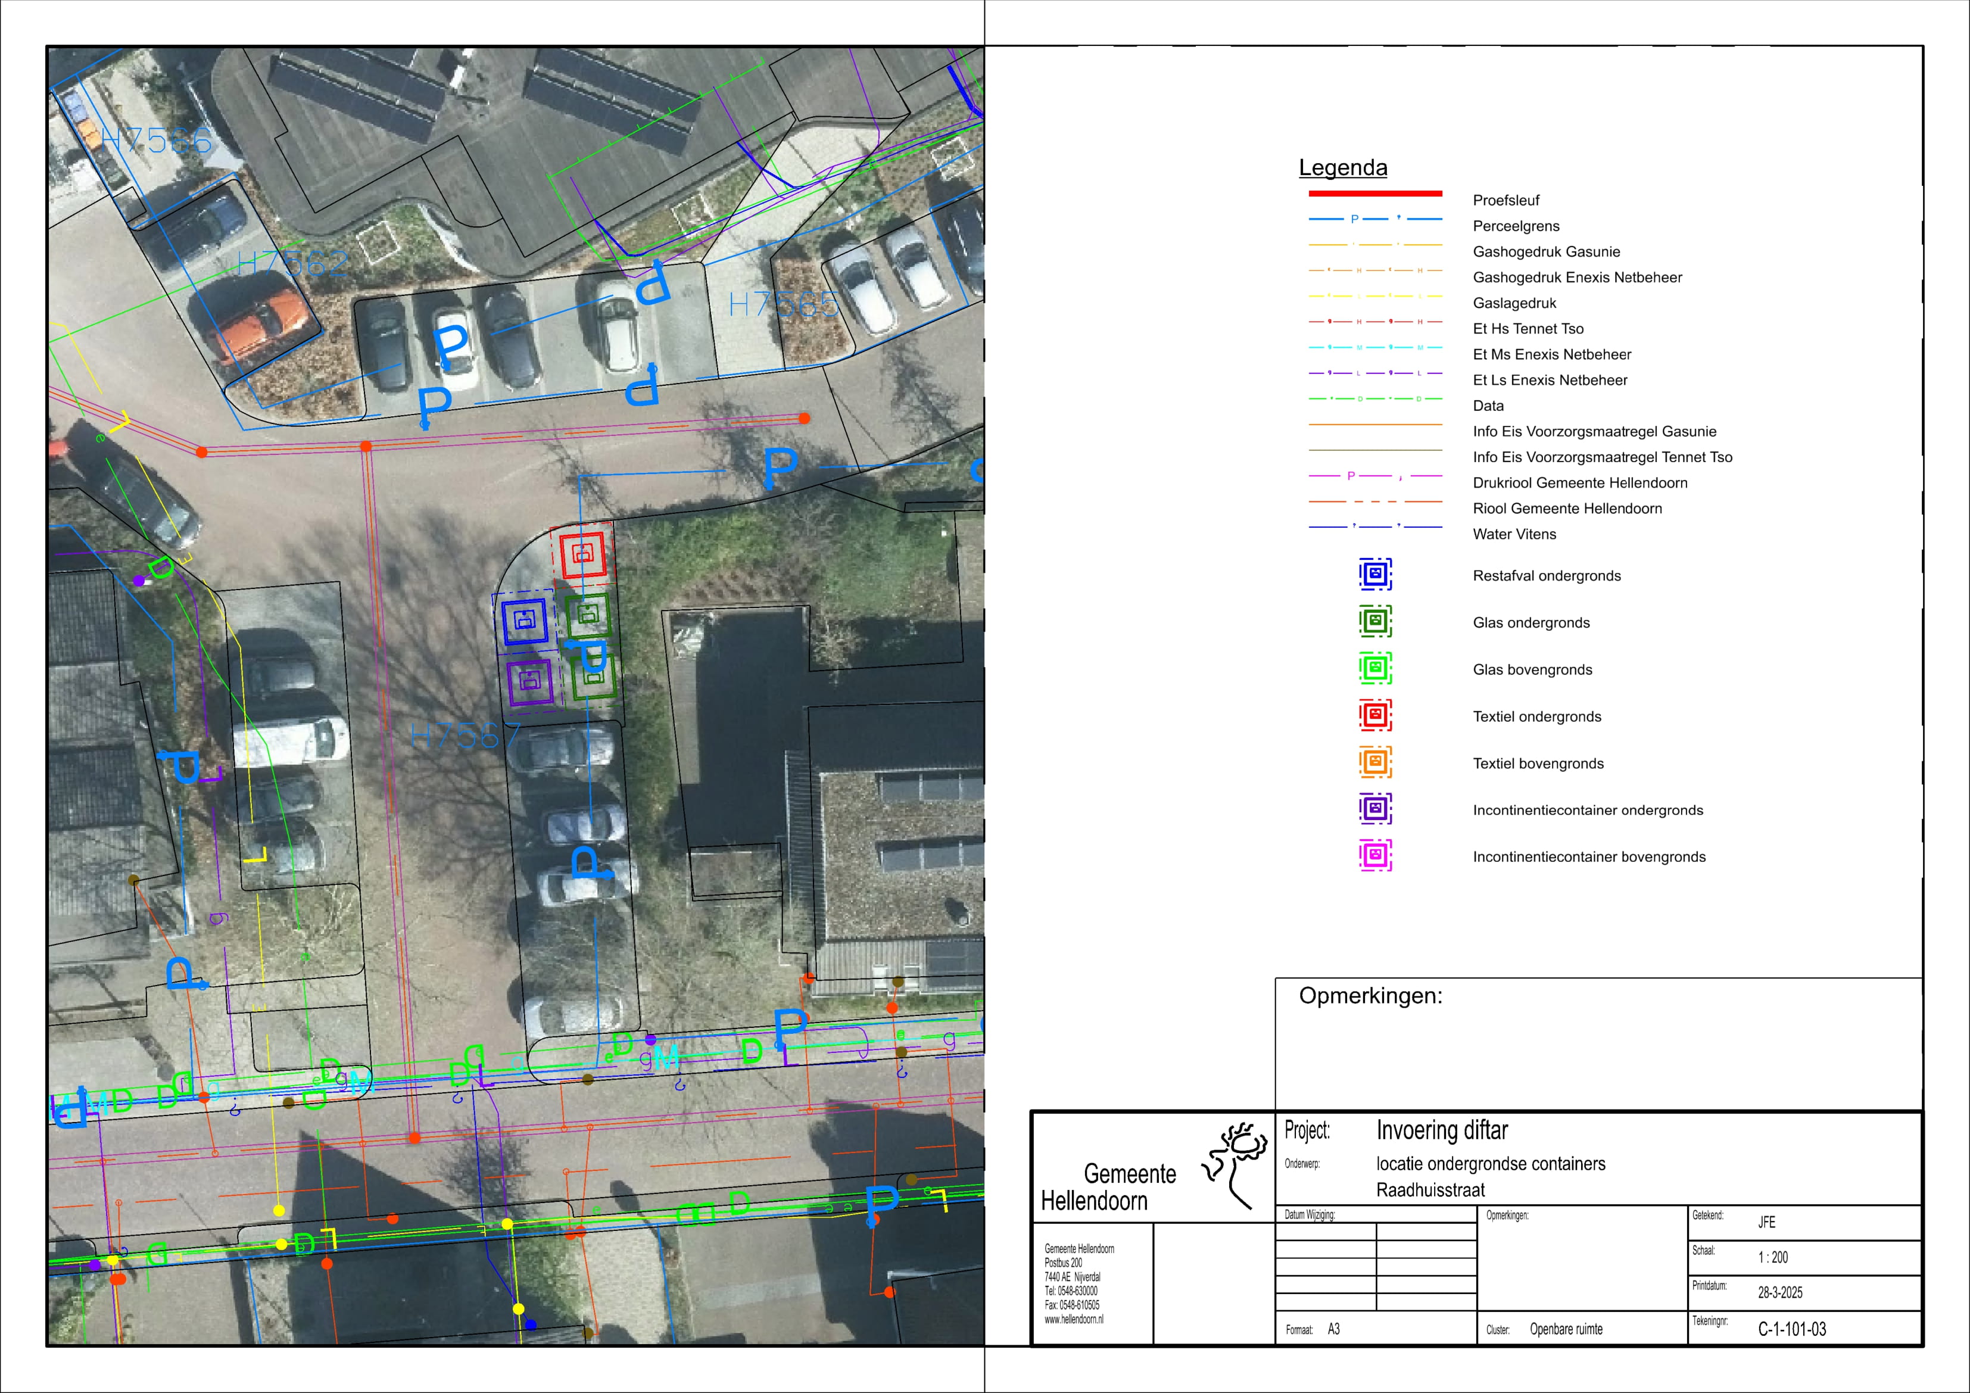This screenshot has width=1970, height=1393.
Task: Click the red Textiel ondergronds legend icon
Action: (1374, 715)
